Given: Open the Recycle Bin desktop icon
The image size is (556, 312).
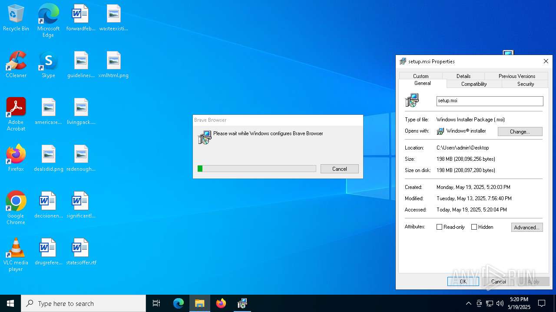Looking at the screenshot, I should tap(16, 18).
